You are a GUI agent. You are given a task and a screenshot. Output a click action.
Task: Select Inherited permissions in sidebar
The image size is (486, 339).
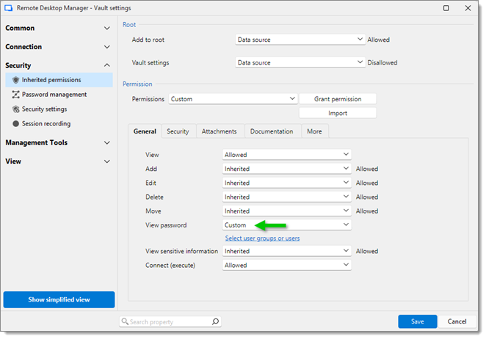pyautogui.click(x=59, y=80)
